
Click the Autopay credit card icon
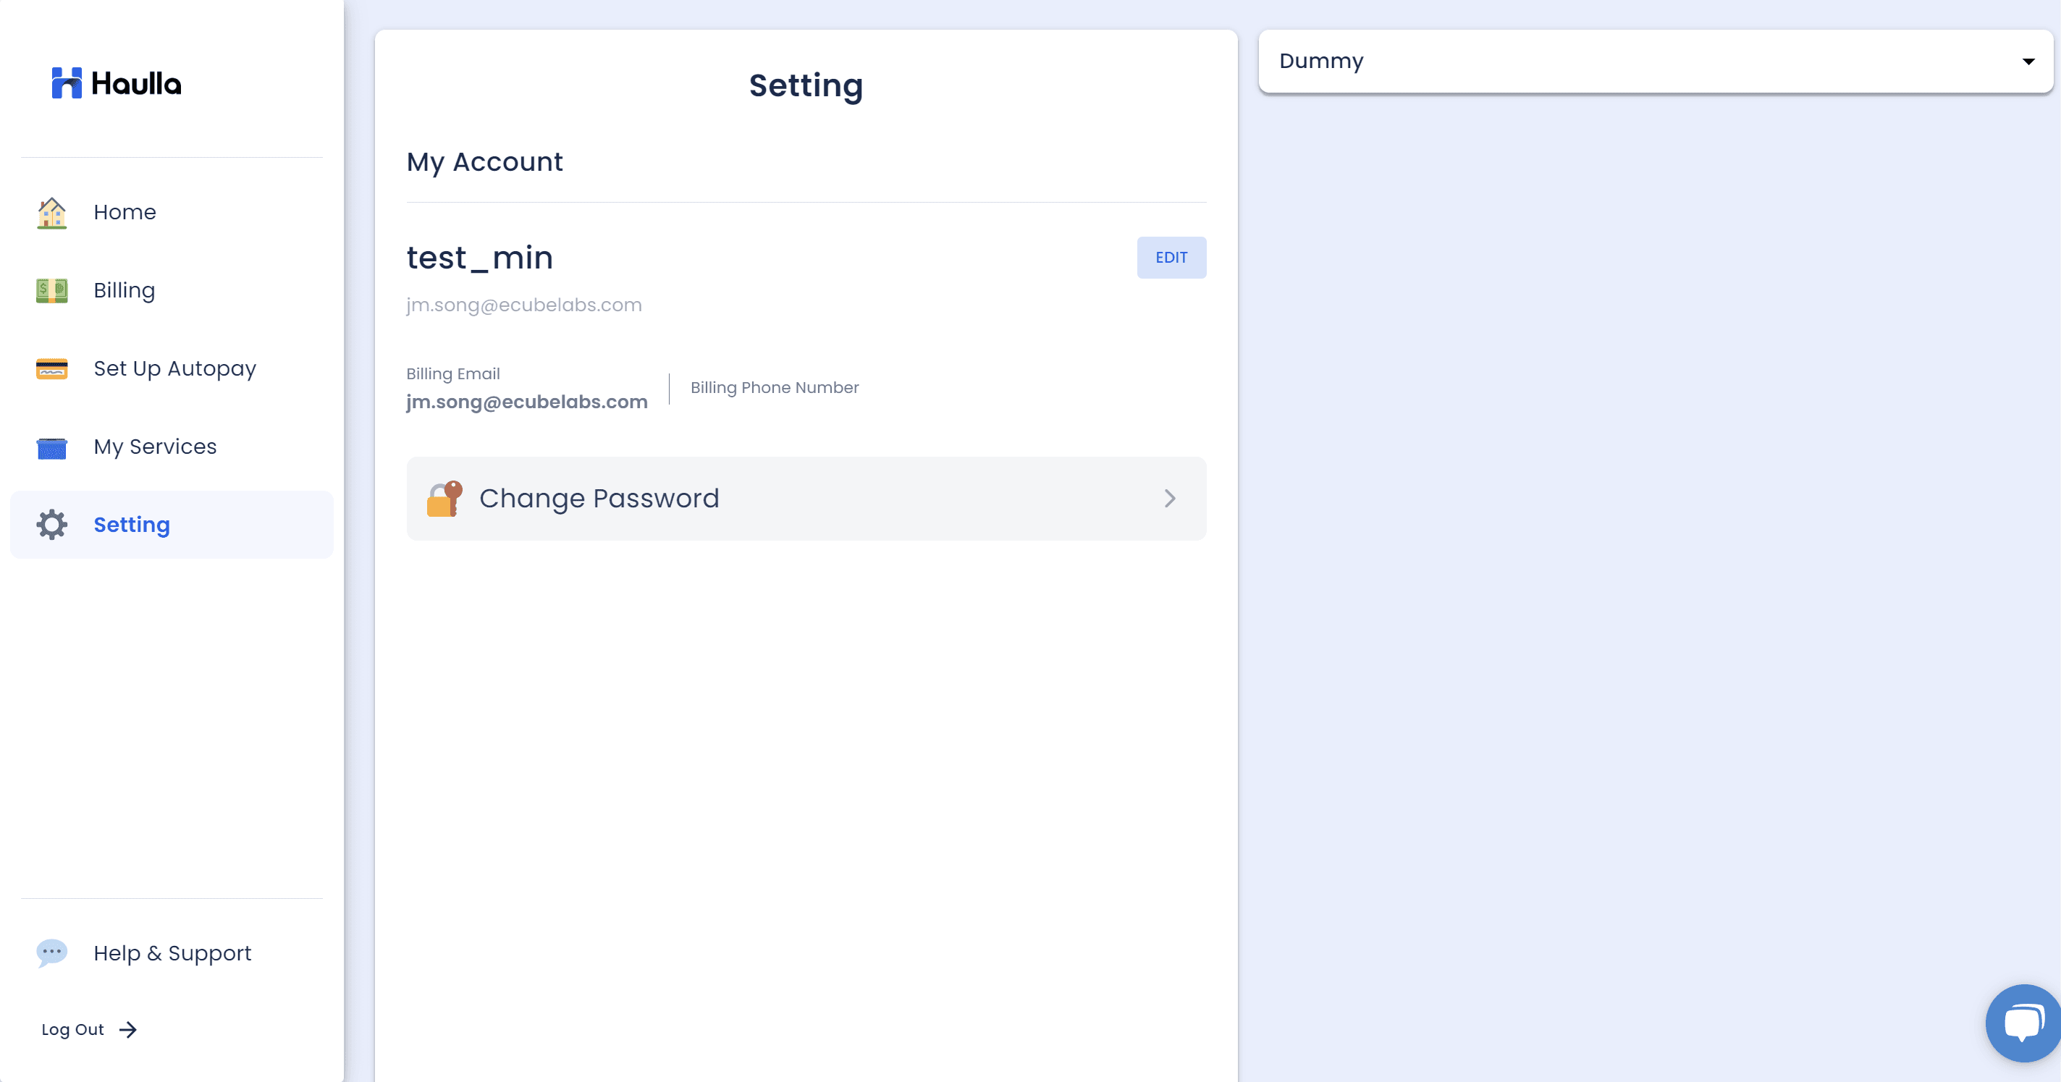[x=52, y=368]
